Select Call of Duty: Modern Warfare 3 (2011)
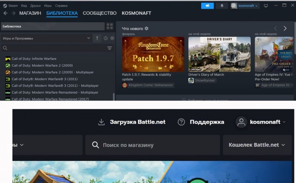296x183 pixels. [44, 79]
